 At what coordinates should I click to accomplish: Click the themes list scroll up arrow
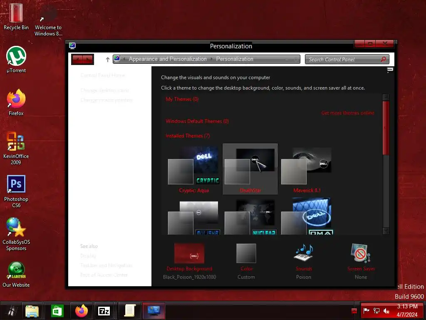(386, 97)
